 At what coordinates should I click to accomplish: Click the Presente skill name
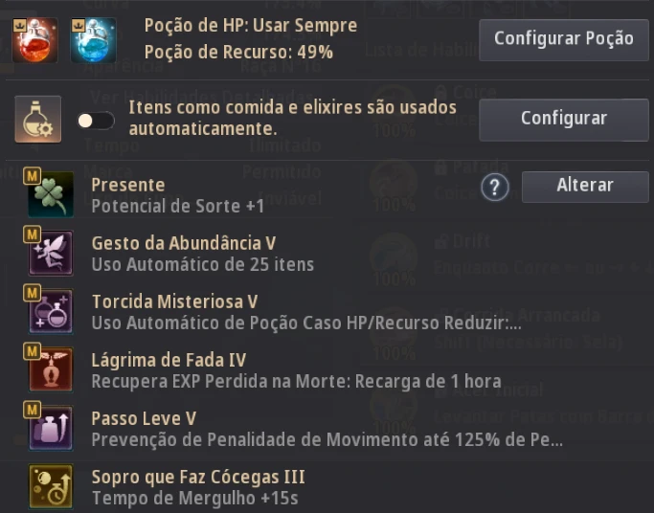click(128, 185)
